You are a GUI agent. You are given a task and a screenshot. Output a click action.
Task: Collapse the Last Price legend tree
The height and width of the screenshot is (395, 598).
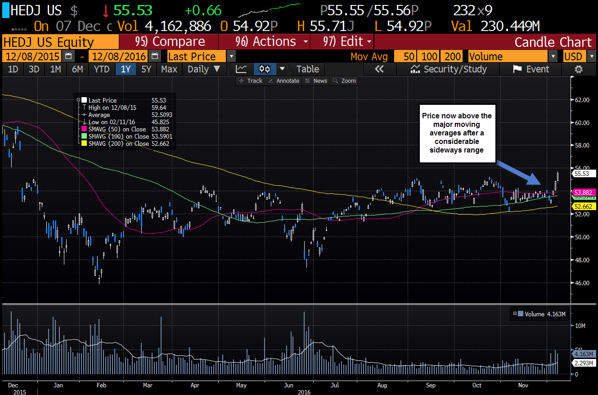pos(78,100)
